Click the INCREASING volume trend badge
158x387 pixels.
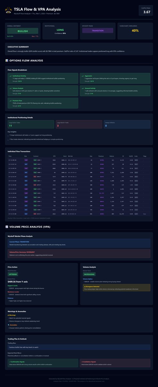click(x=90, y=274)
